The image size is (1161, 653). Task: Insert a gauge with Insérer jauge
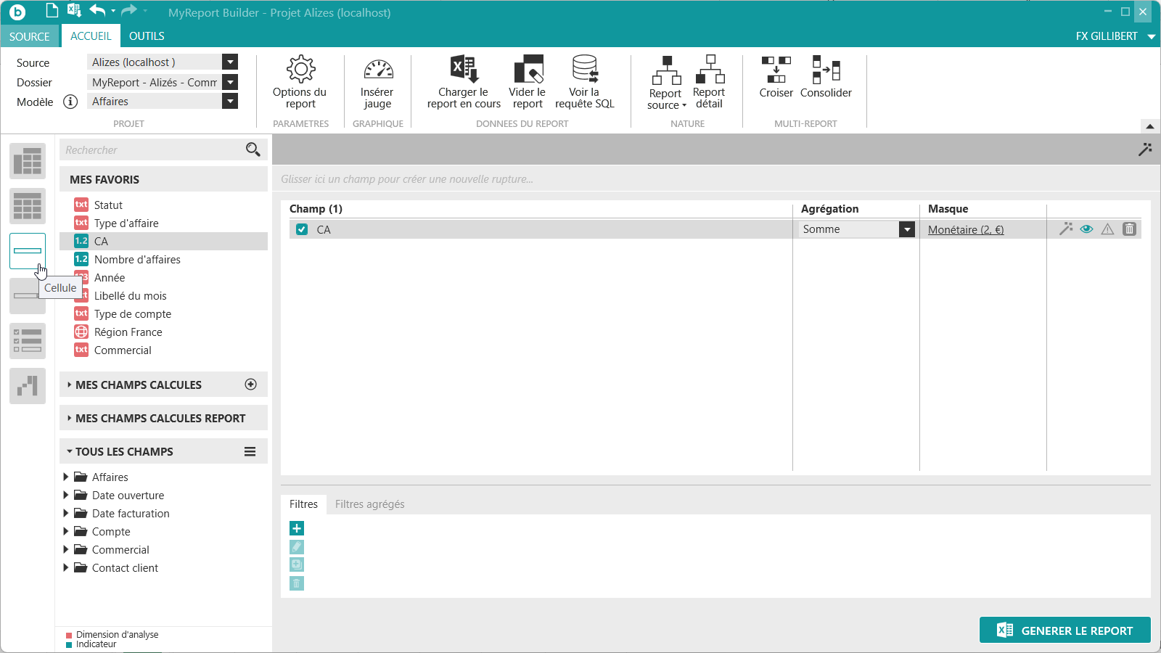coord(377,82)
